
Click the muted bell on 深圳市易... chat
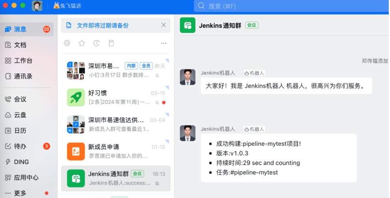pos(157,75)
